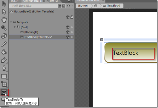
Task: Open the MainWindow.xaml document tab
Action: coord(89,1)
